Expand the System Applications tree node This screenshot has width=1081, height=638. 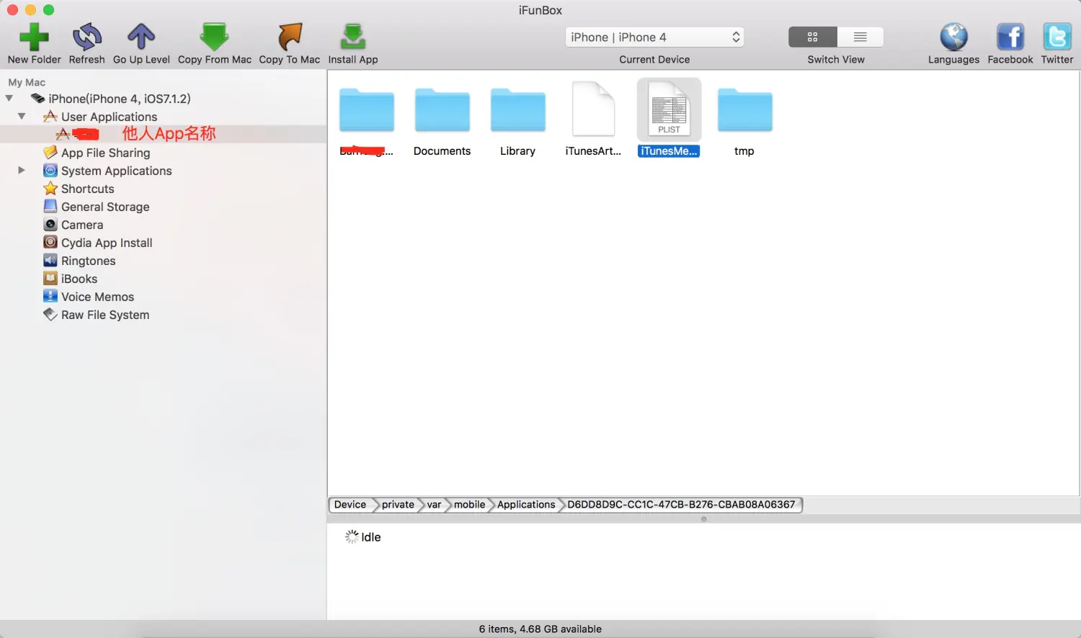click(22, 171)
